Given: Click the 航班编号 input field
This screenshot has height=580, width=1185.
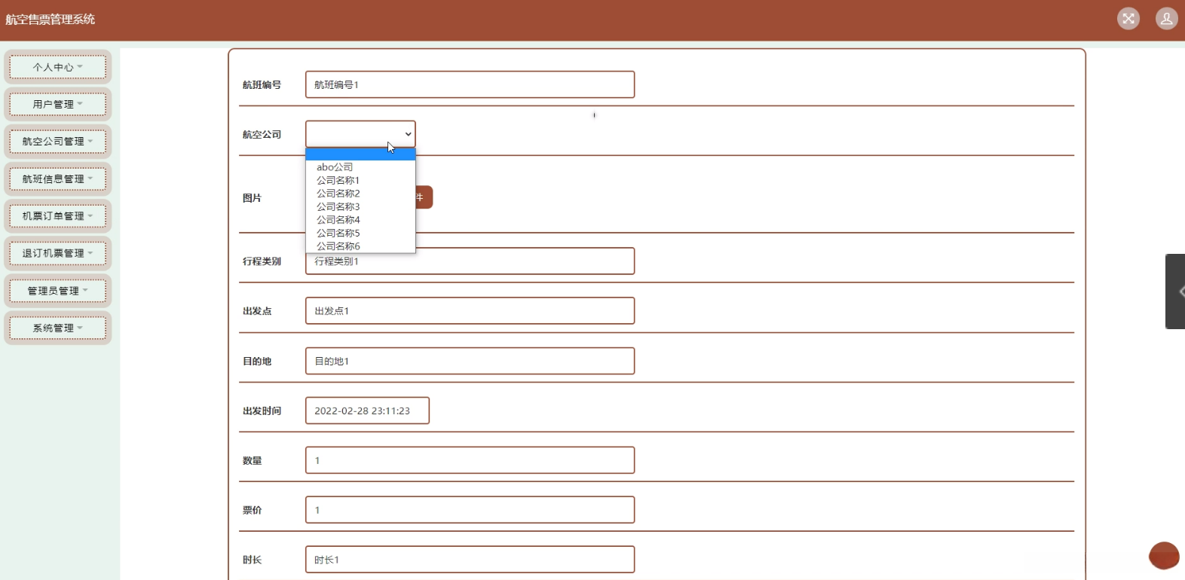Looking at the screenshot, I should coord(470,84).
